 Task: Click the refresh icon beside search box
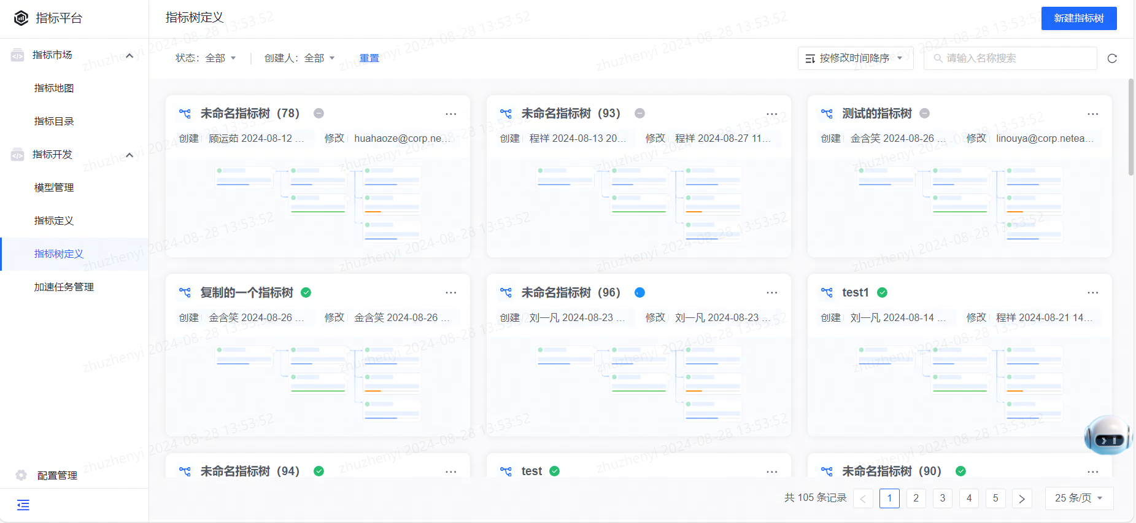tap(1112, 58)
